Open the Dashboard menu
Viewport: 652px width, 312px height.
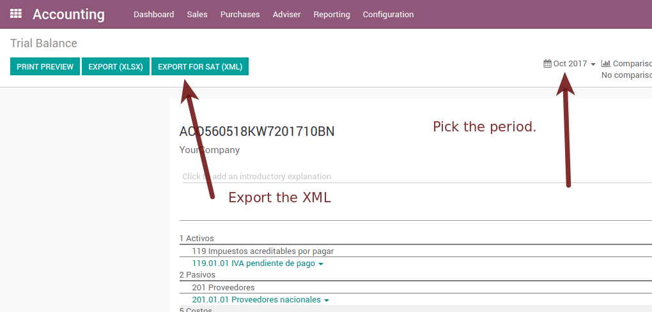pos(153,15)
